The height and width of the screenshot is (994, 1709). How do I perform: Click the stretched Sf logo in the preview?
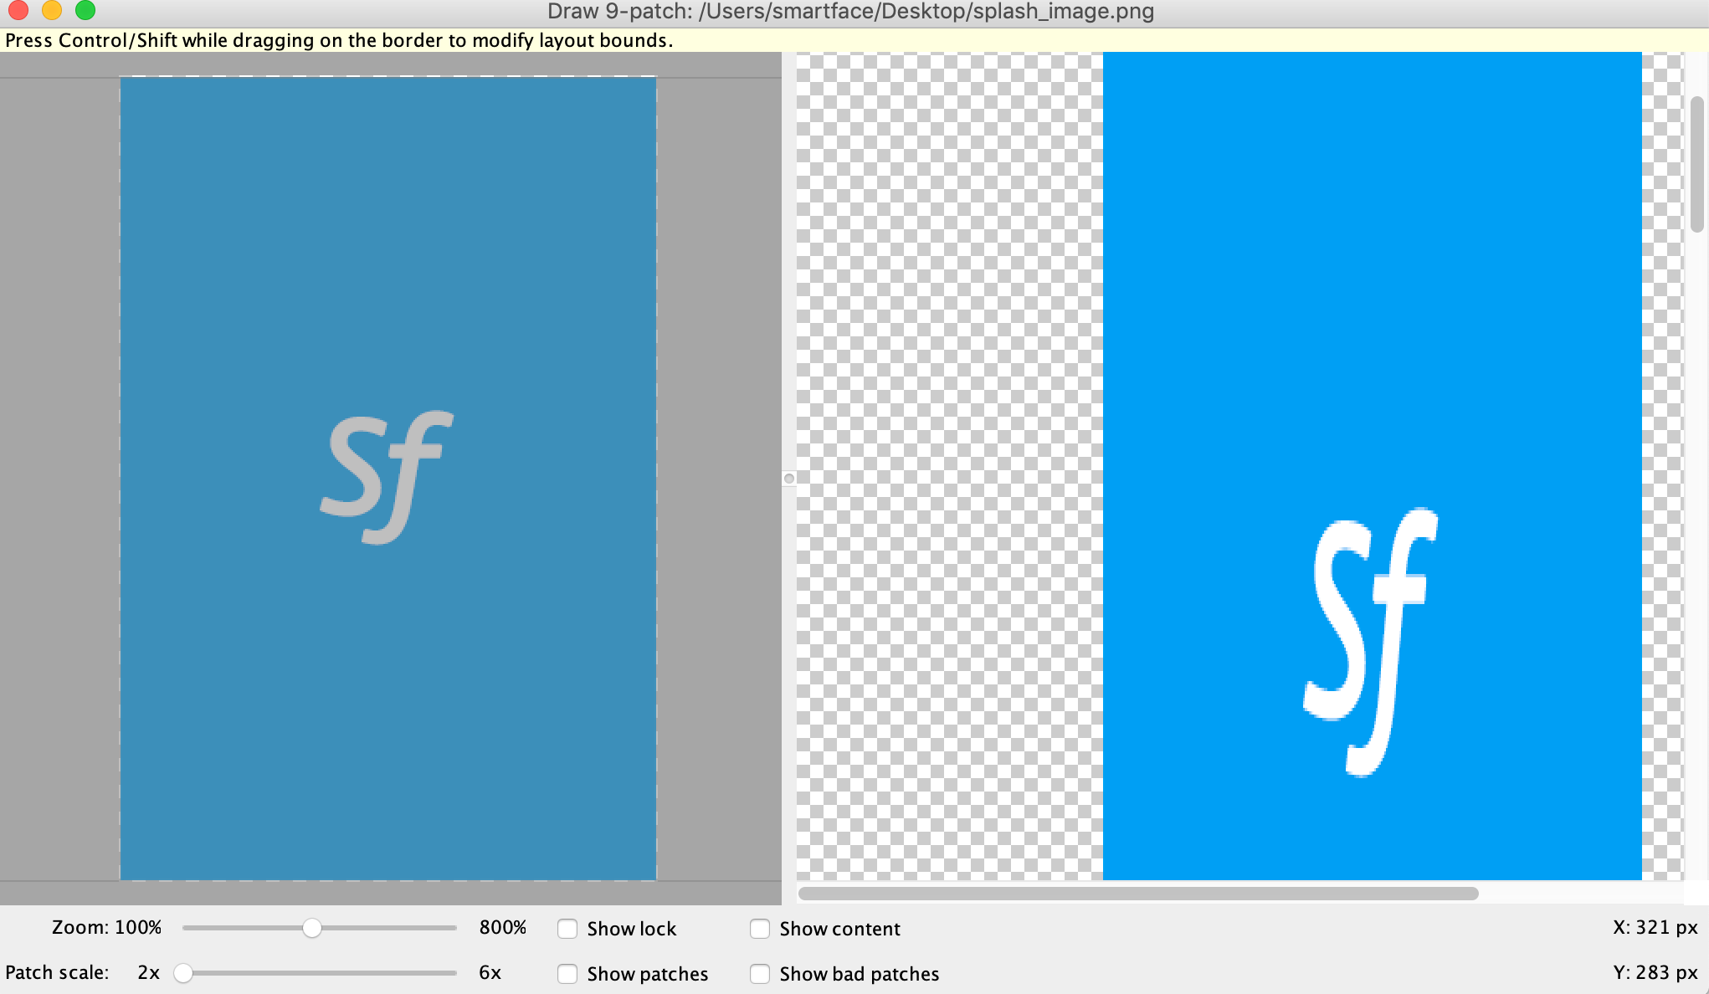(1370, 642)
